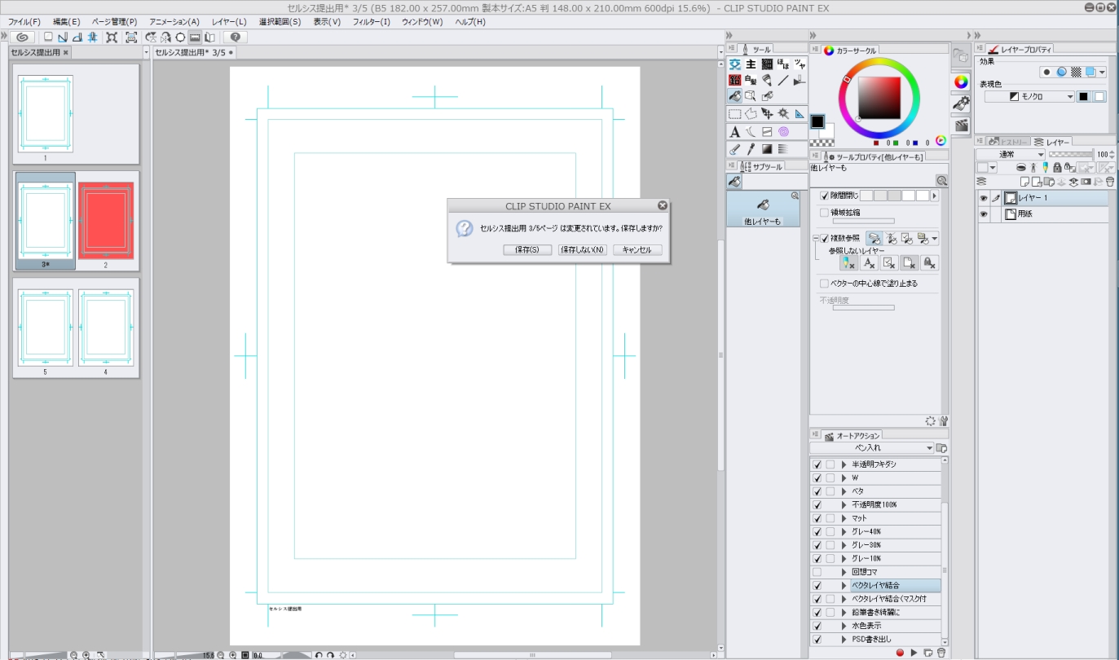
Task: Open CLIP STUDIO spiral icon in toolbar
Action: click(22, 37)
